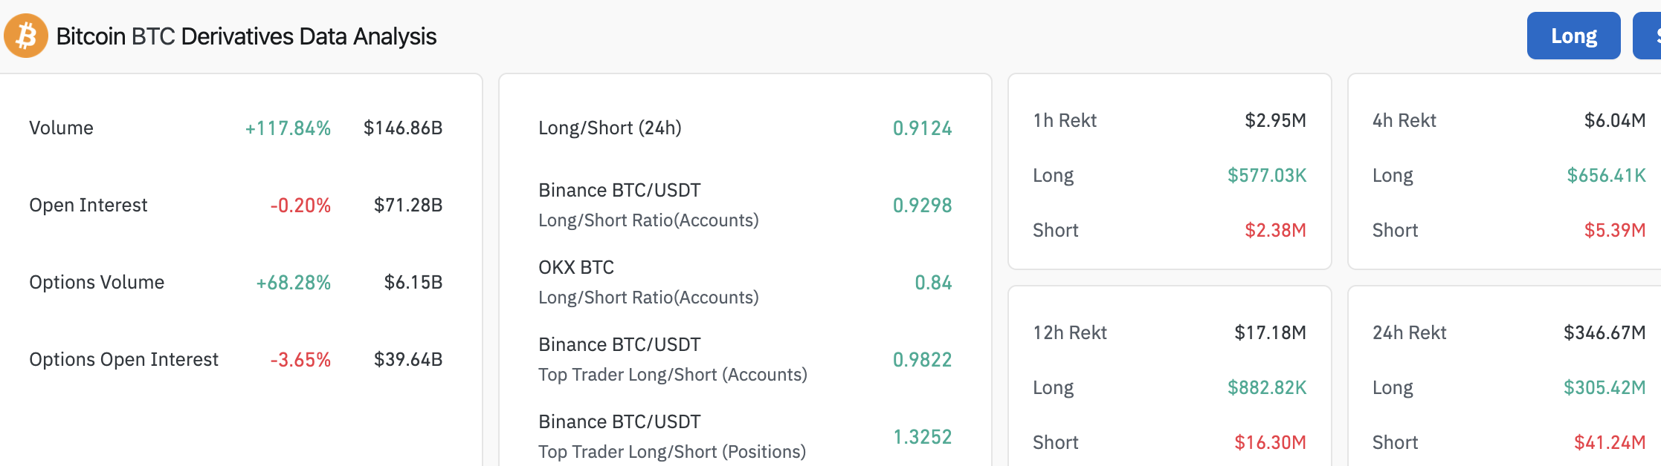Click the 4h Rekt long value $656.41K
The height and width of the screenshot is (466, 1661).
1606,176
